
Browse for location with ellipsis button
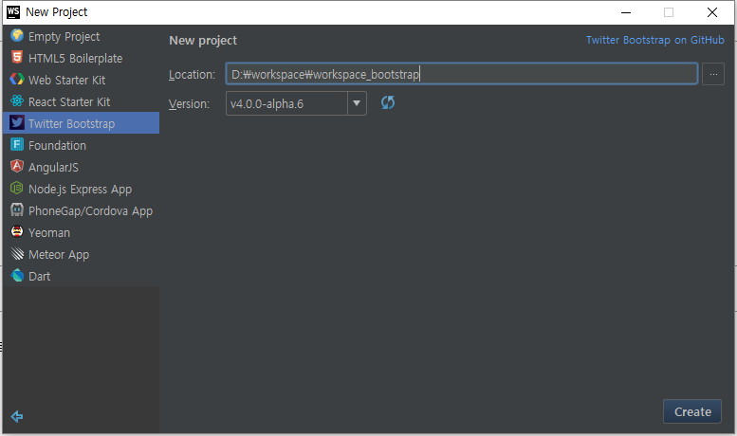pyautogui.click(x=713, y=74)
